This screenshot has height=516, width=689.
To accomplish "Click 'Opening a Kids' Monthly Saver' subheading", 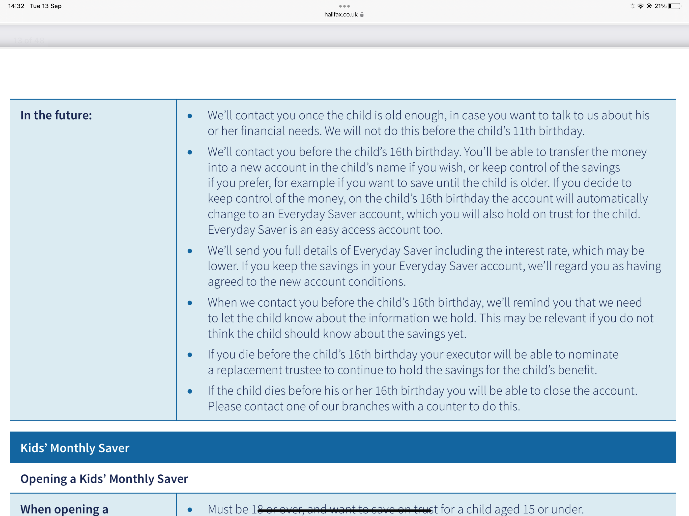I will point(104,478).
